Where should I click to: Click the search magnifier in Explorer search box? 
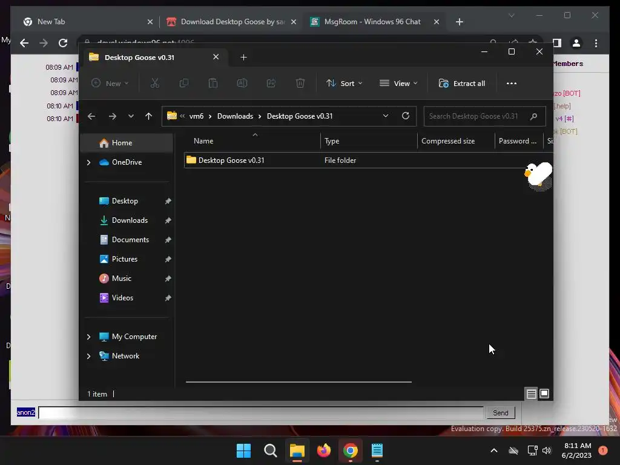pos(533,116)
